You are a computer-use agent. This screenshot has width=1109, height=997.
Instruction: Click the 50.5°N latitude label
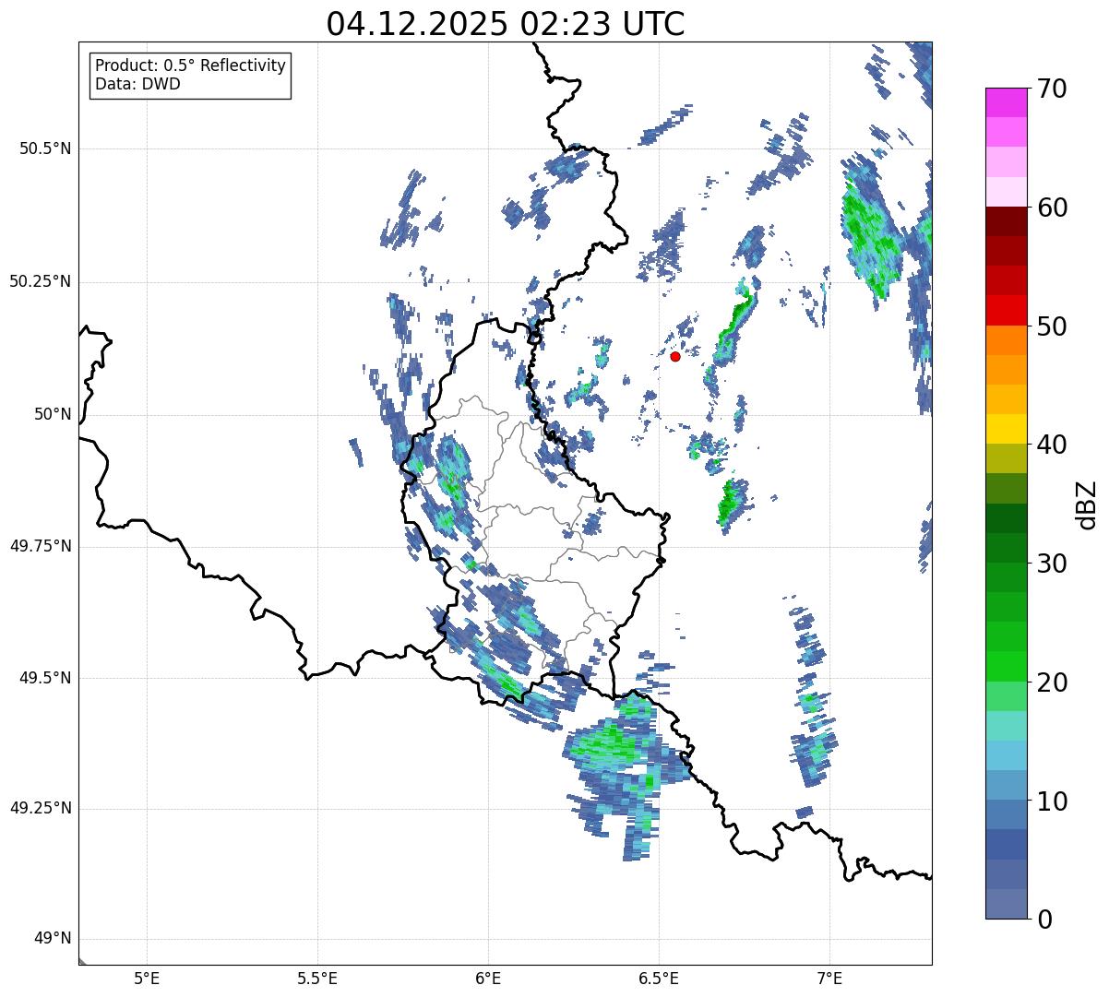[x=45, y=148]
